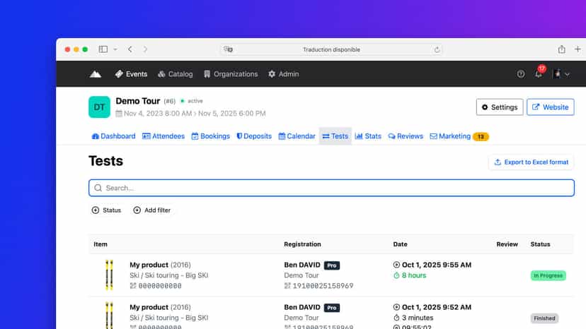Click the Pro badge in the 9:55 AM row
Image resolution: width=586 pixels, height=329 pixels.
coord(331,265)
